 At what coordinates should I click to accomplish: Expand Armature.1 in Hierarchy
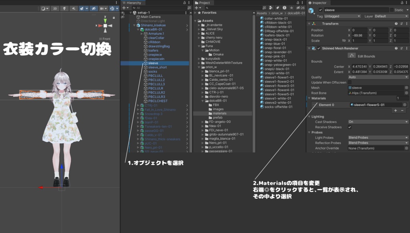tap(142, 34)
